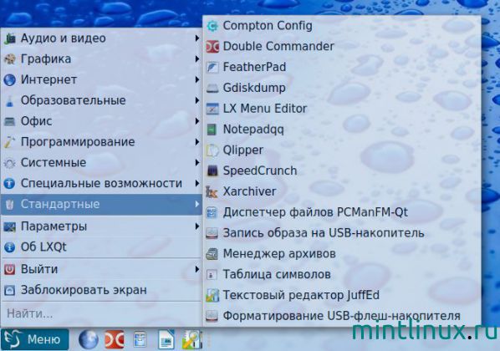Click the Compton Config gear icon
500x351 pixels.
point(212,26)
